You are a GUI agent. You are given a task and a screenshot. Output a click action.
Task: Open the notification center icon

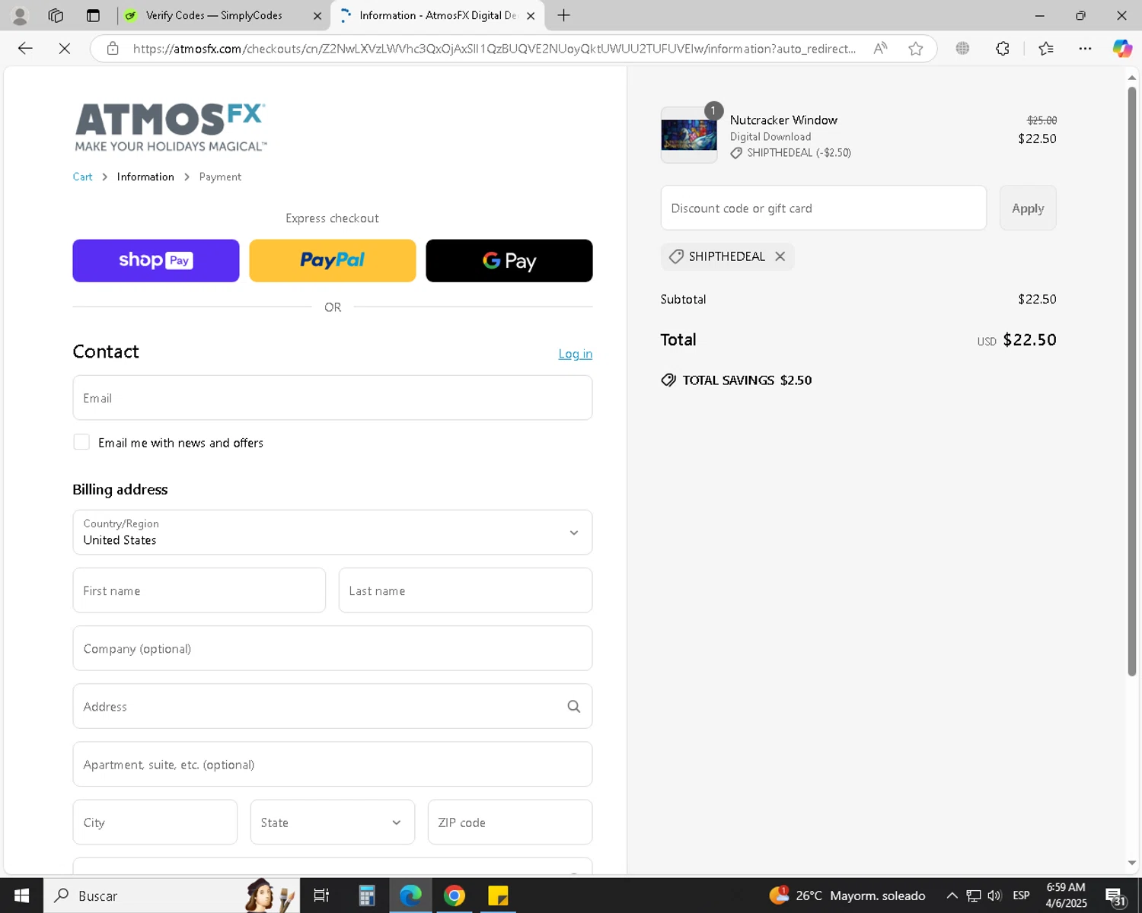[x=1115, y=896]
